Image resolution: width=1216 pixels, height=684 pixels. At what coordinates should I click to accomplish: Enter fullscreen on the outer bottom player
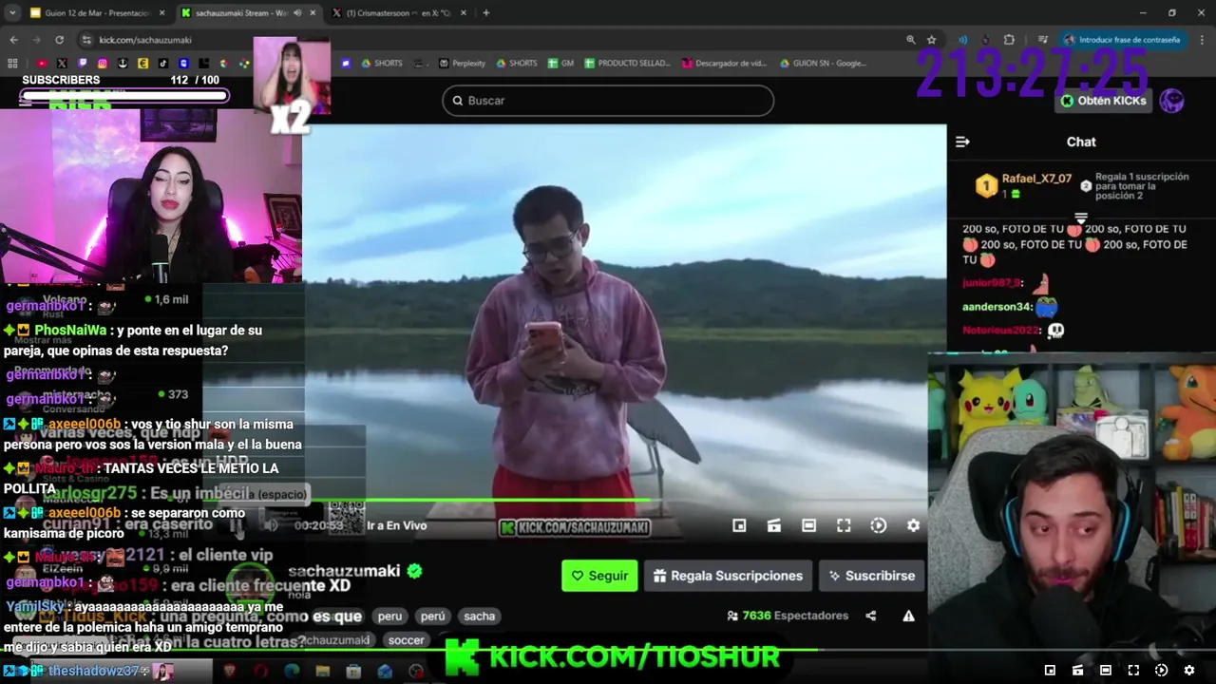click(1133, 670)
